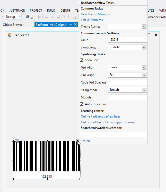This screenshot has width=166, height=192.
Task: Click the Align Lefts icon
Action: click(46, 17)
